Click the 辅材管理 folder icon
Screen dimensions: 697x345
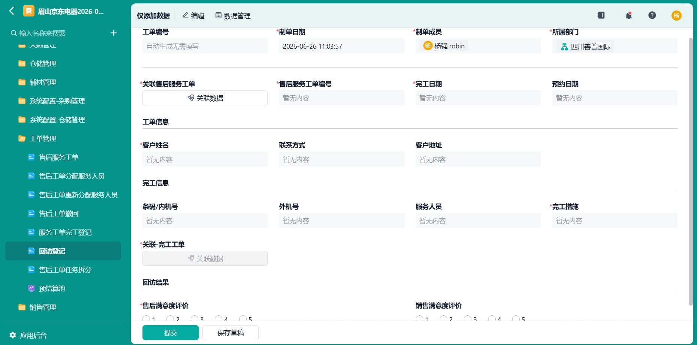[22, 82]
